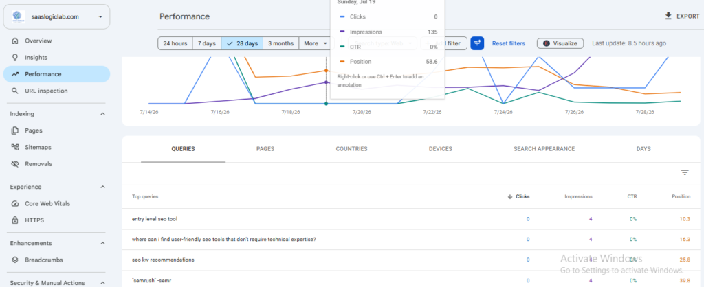Image resolution: width=704 pixels, height=287 pixels.
Task: Collapse the Enhancements section
Action: click(x=103, y=243)
